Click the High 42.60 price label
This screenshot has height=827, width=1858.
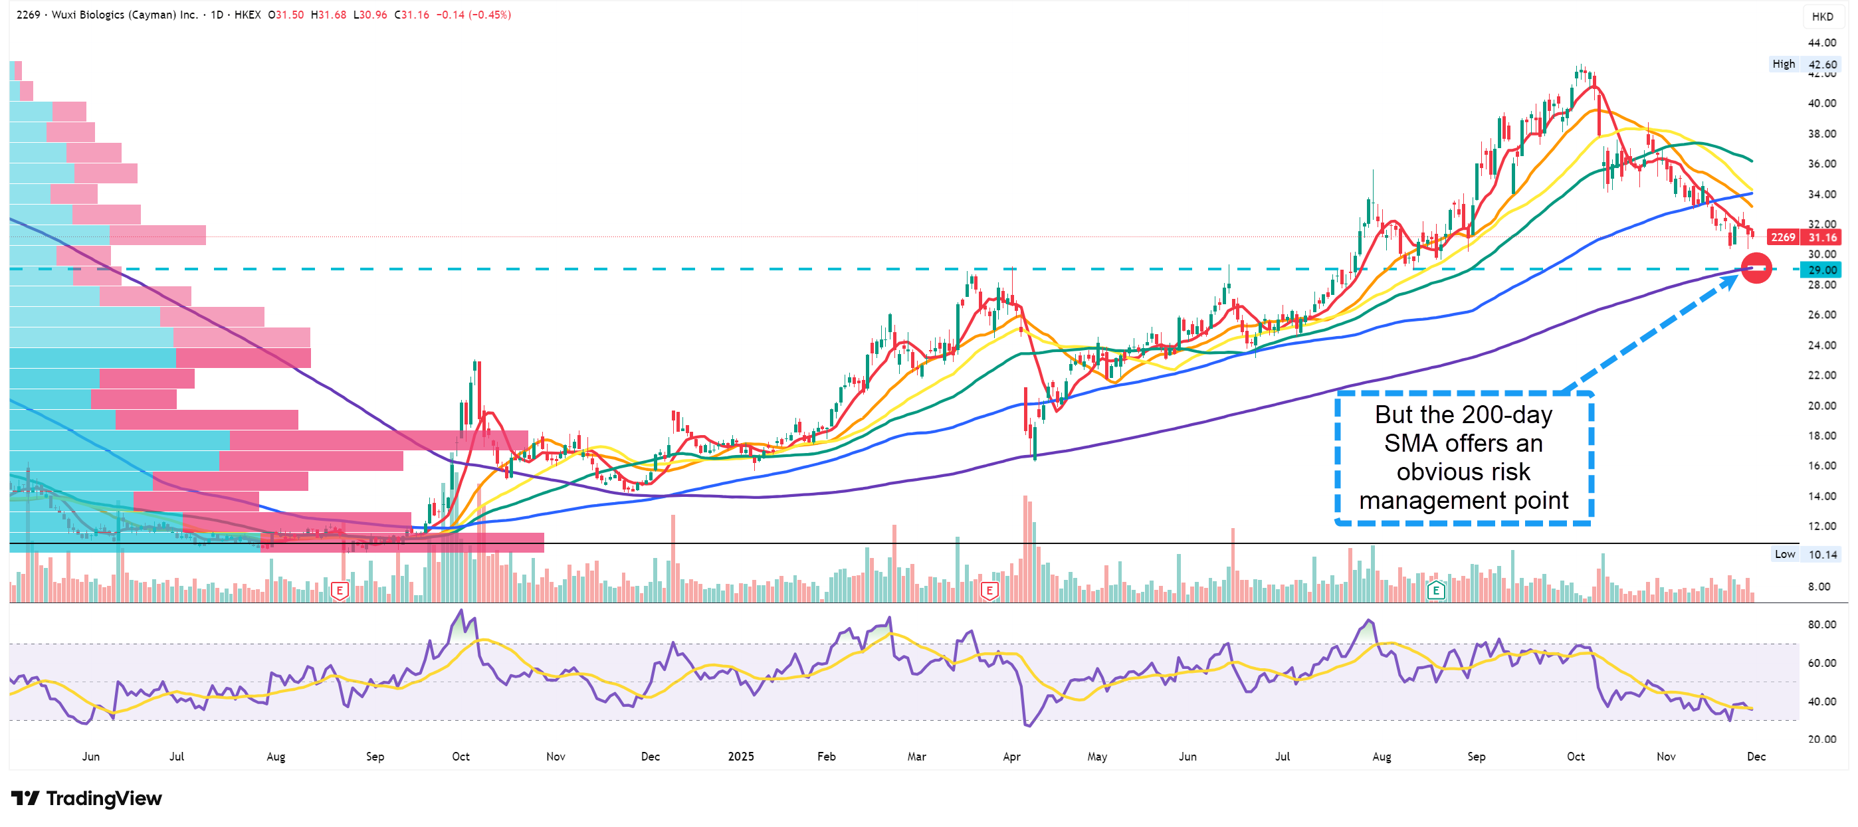pyautogui.click(x=1806, y=64)
